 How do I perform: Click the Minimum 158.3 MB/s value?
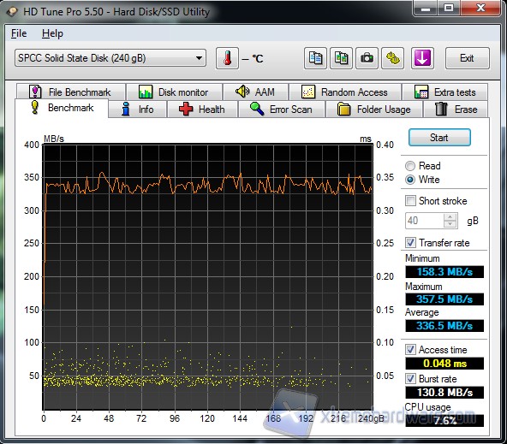(444, 272)
